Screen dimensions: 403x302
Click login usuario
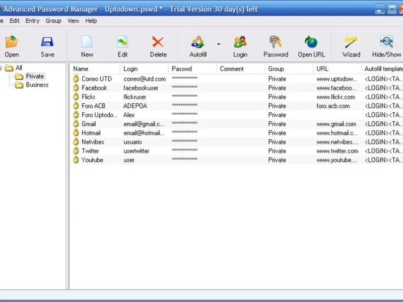coord(132,142)
